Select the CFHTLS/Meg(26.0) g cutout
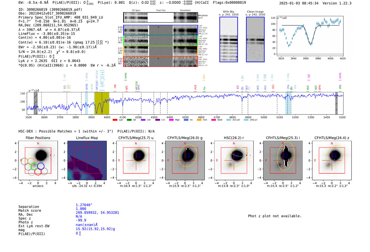This screenshot has width=370, height=252. 185,161
